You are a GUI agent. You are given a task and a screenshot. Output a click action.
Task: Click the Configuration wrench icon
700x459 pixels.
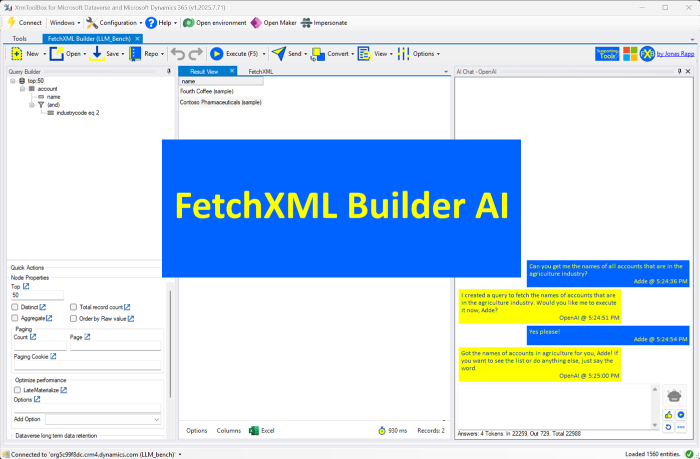(92, 22)
